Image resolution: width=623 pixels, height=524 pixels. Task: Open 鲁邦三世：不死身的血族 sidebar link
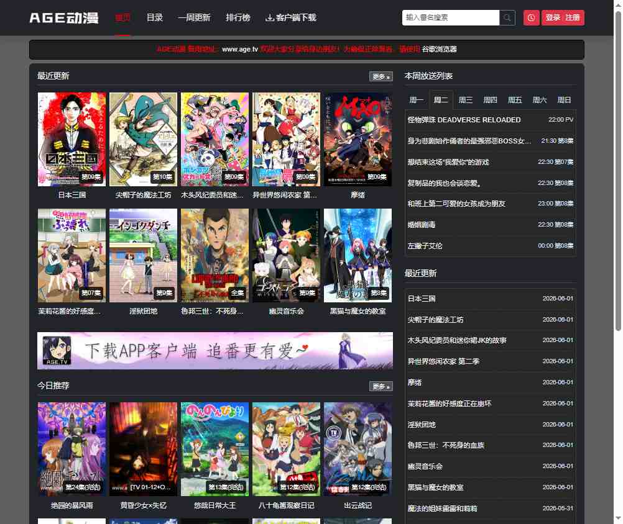point(446,445)
